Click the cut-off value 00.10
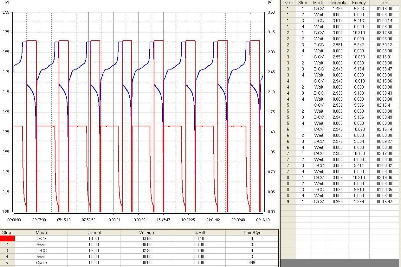This screenshot has width=401, height=267. pyautogui.click(x=199, y=238)
